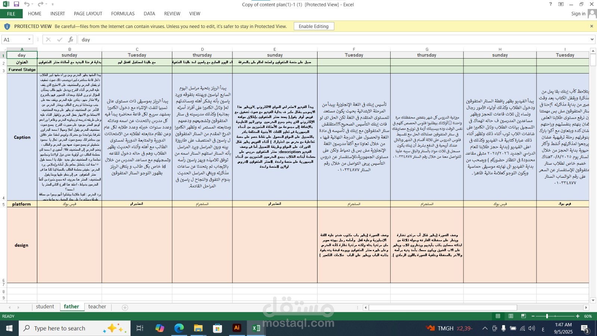This screenshot has width=597, height=336.
Task: Click the zoom slider handle
Action: click(547, 316)
